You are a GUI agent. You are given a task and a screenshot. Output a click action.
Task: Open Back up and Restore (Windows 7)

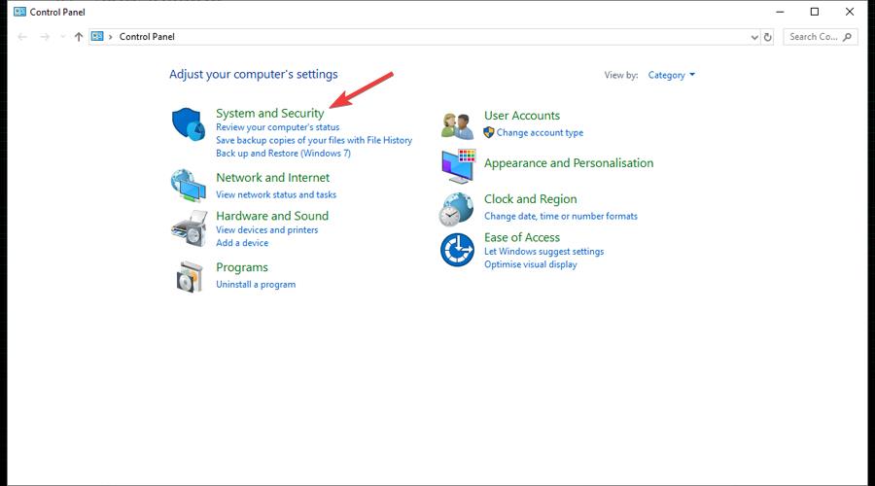[283, 153]
